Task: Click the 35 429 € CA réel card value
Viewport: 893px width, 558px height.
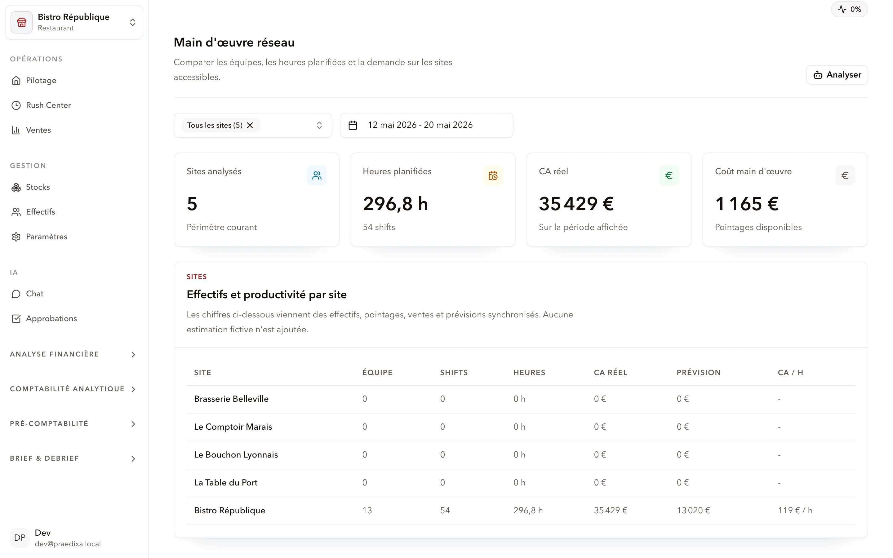Action: coord(576,204)
